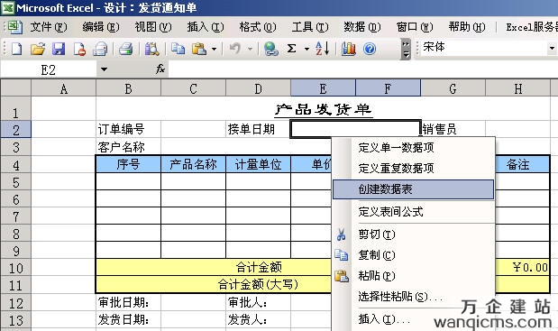Expand the AutoSum functions dropdown arrow
Screen dimensions: 558x331
click(306, 49)
